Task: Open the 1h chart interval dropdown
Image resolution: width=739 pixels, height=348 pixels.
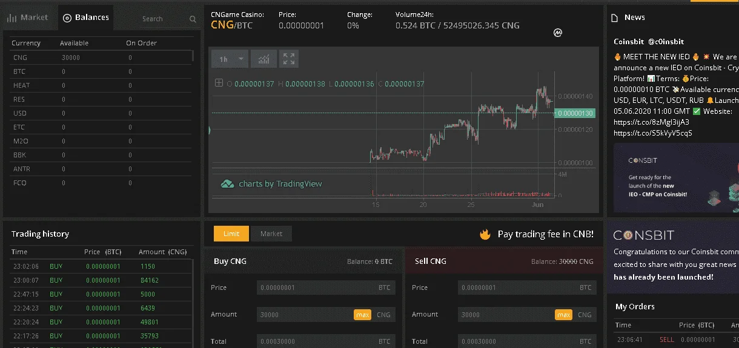Action: click(230, 59)
